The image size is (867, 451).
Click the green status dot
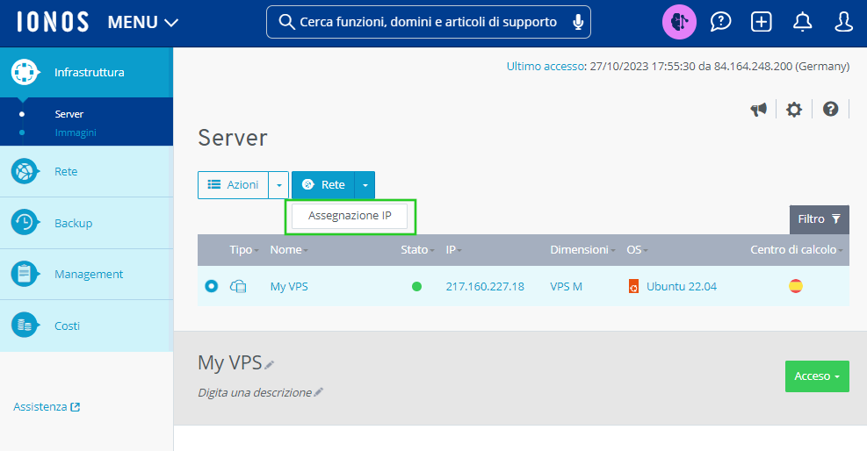pyautogui.click(x=417, y=287)
